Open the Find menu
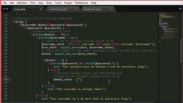The width and height of the screenshot is (183, 103). pyautogui.click(x=33, y=3)
